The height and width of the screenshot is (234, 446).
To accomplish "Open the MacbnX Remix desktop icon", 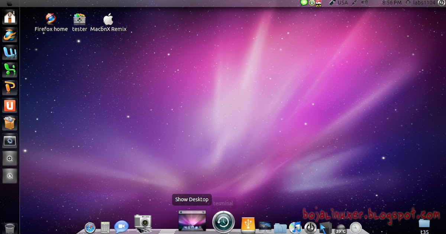I will (x=108, y=23).
